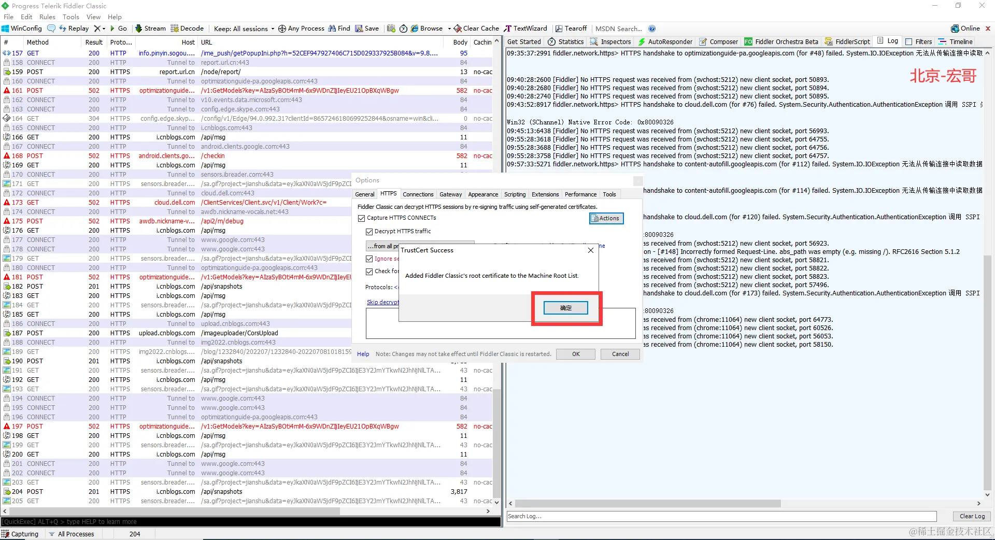Open Find sessions binoculars tool

339,29
